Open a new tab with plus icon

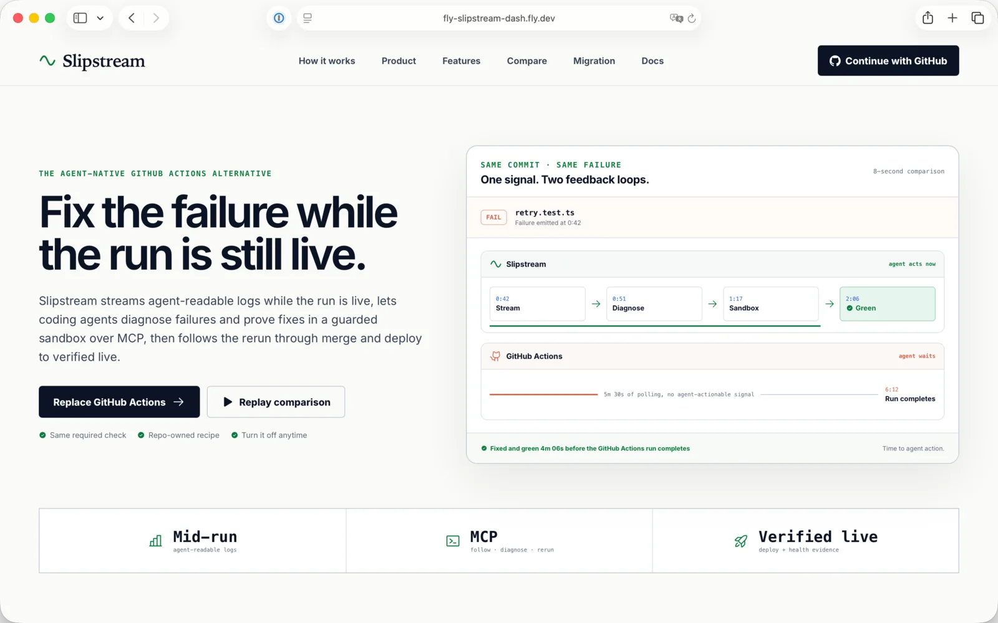(x=952, y=18)
